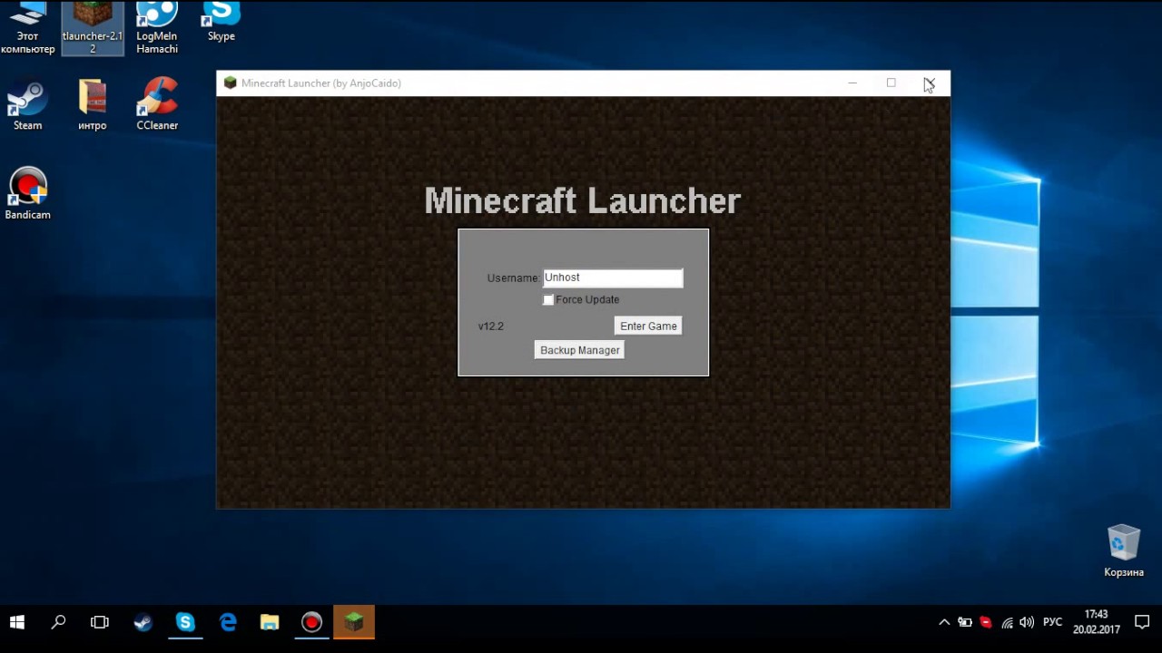Open the Windows Start menu

click(x=16, y=622)
